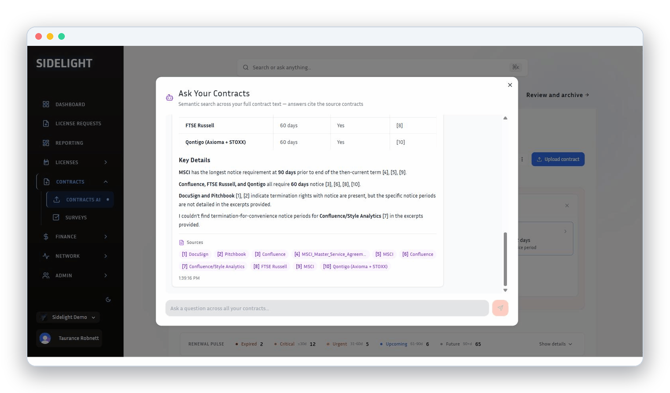Click the FTSE Russell table row name
This screenshot has width=670, height=393.
click(200, 126)
